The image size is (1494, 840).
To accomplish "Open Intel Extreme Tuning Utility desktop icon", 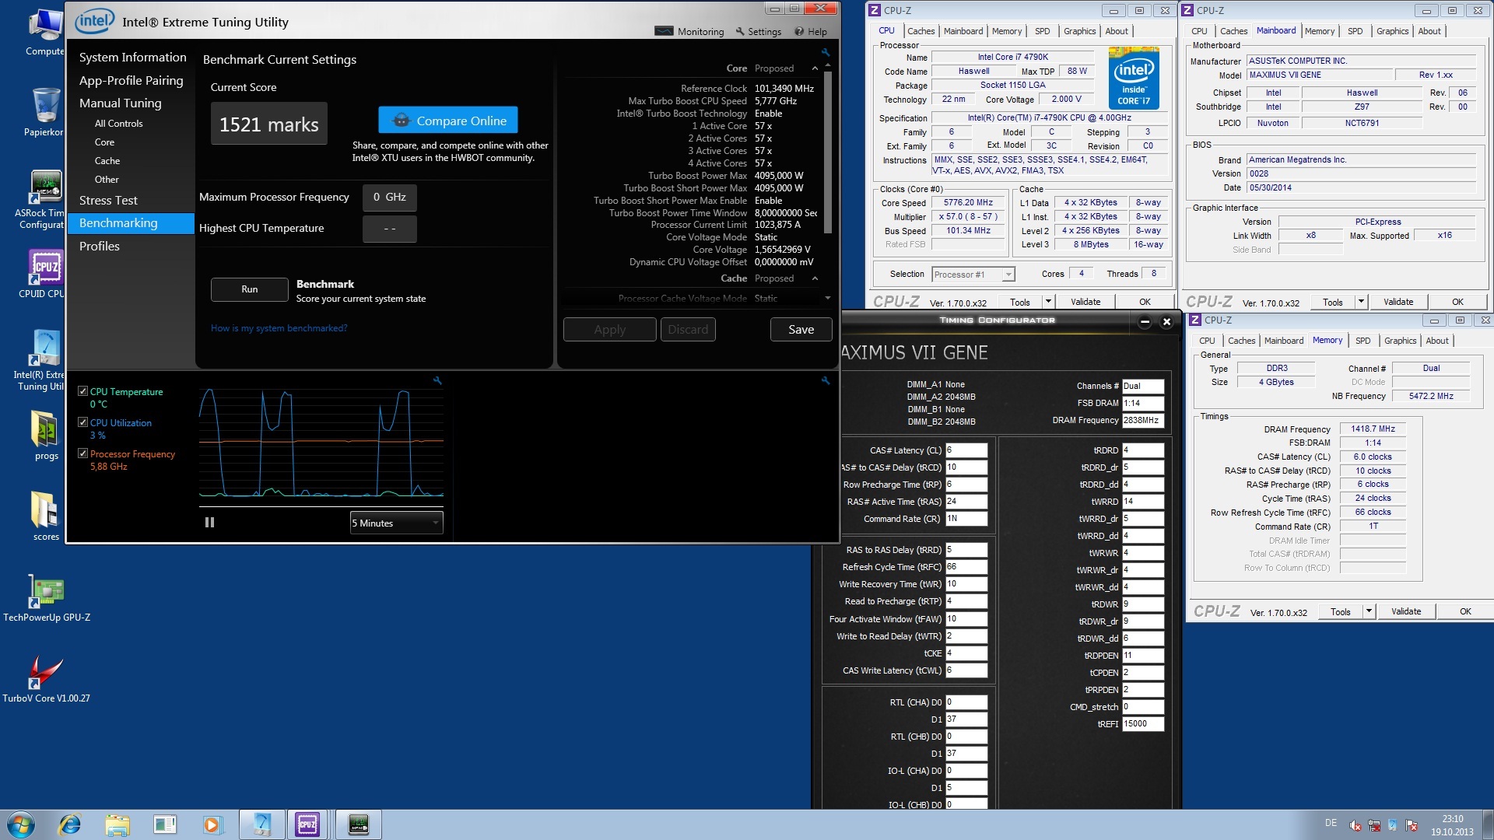I will point(40,359).
